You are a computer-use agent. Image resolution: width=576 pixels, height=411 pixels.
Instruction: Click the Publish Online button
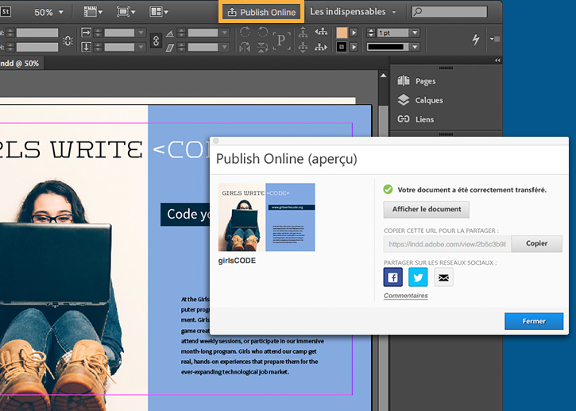[261, 12]
